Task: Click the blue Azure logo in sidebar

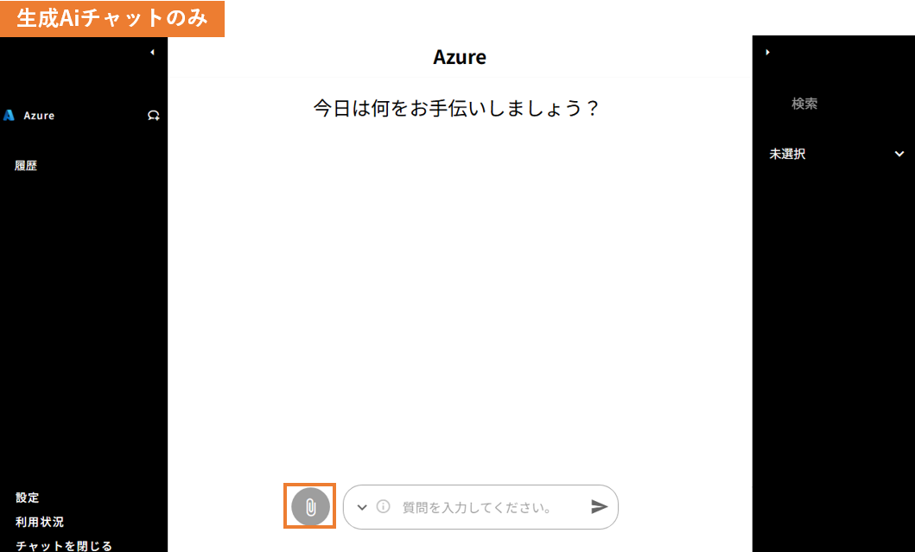Action: point(9,115)
